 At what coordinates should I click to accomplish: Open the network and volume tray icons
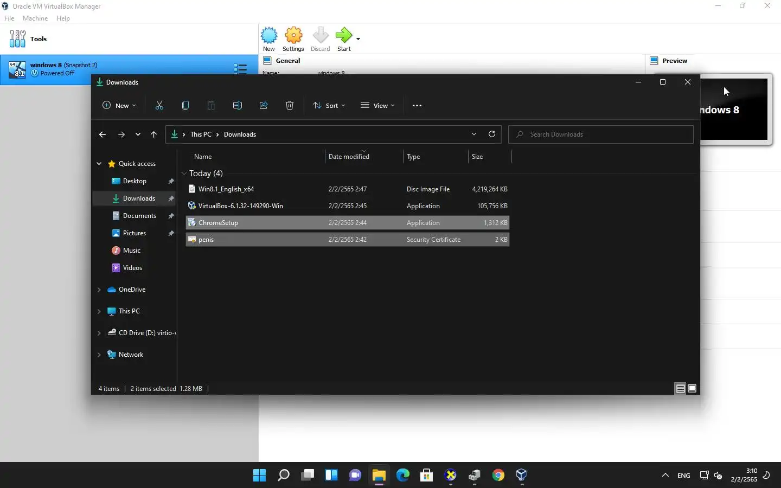(711, 476)
